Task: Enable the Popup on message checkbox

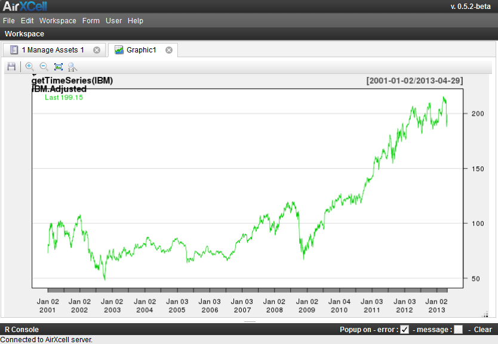Action: (458, 330)
